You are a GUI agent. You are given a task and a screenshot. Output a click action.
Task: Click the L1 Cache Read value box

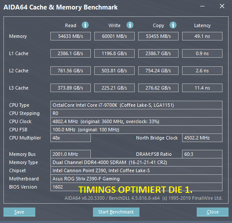pyautogui.click(x=71, y=53)
